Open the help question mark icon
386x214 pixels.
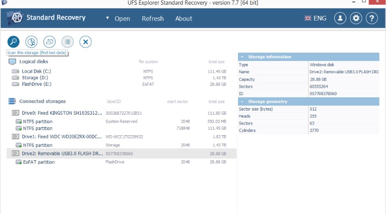(x=372, y=18)
